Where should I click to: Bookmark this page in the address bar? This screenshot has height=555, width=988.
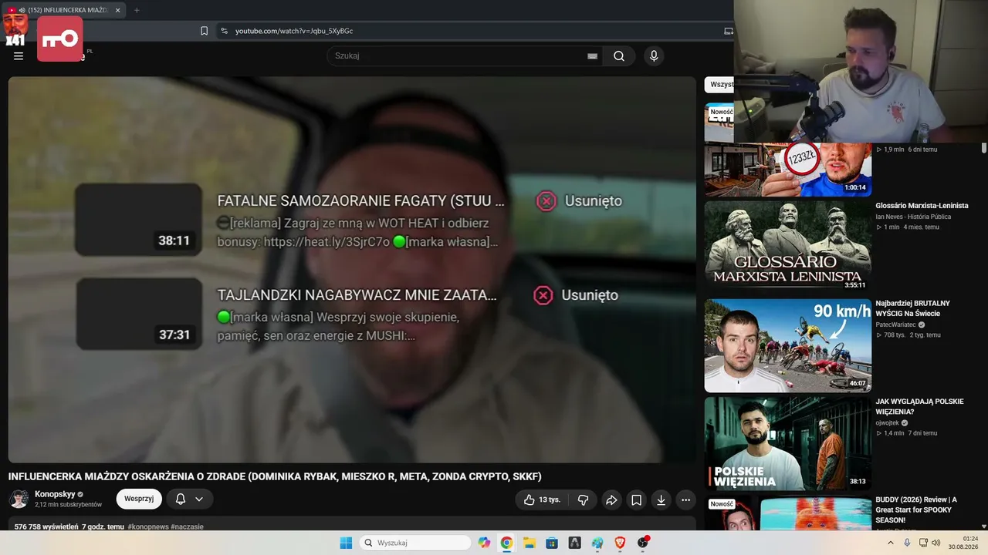click(x=204, y=31)
